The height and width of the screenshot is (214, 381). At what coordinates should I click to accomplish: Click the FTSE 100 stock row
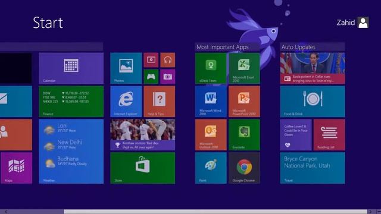pyautogui.click(x=65, y=97)
